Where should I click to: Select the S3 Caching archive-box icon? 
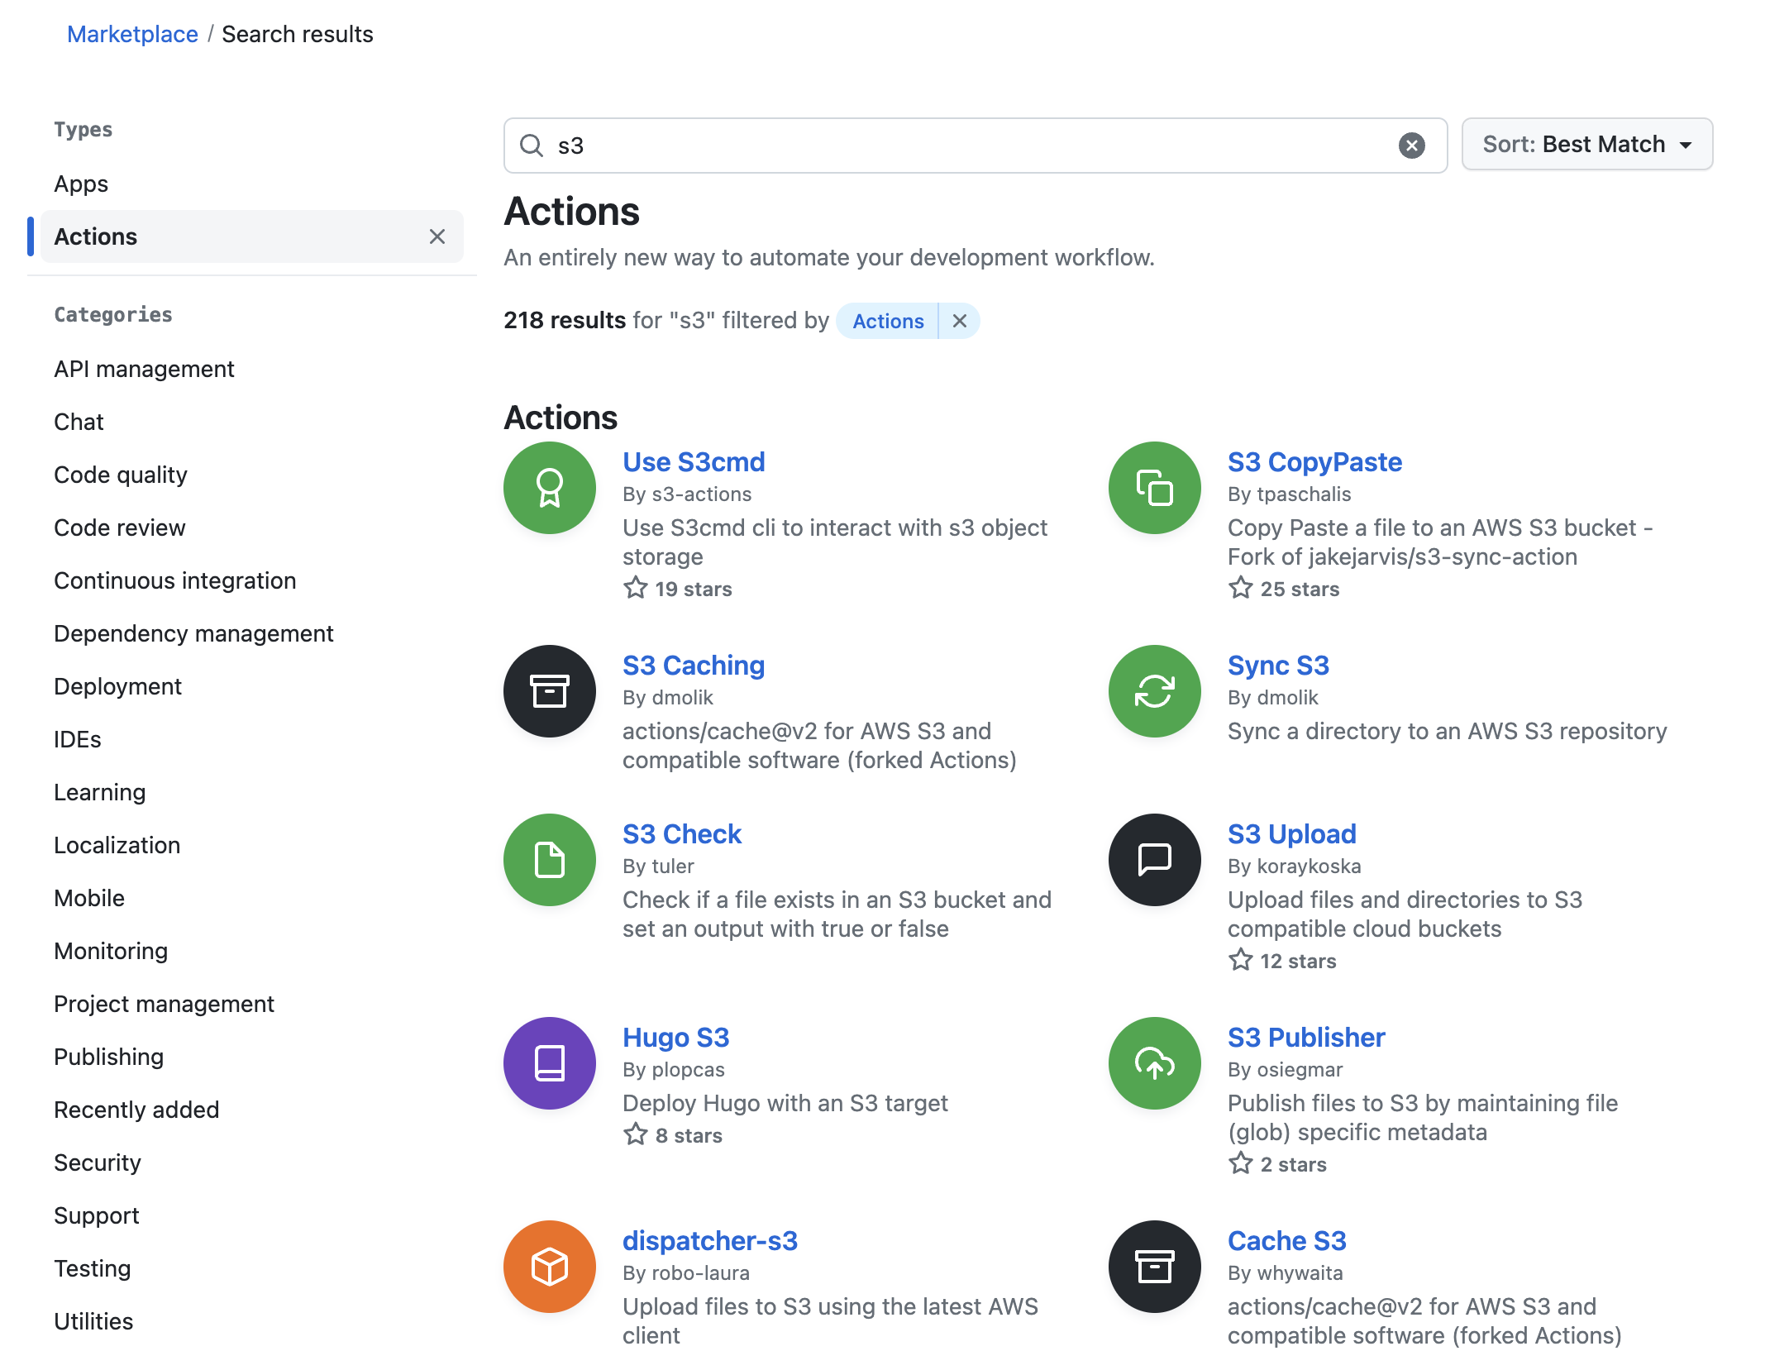point(549,690)
